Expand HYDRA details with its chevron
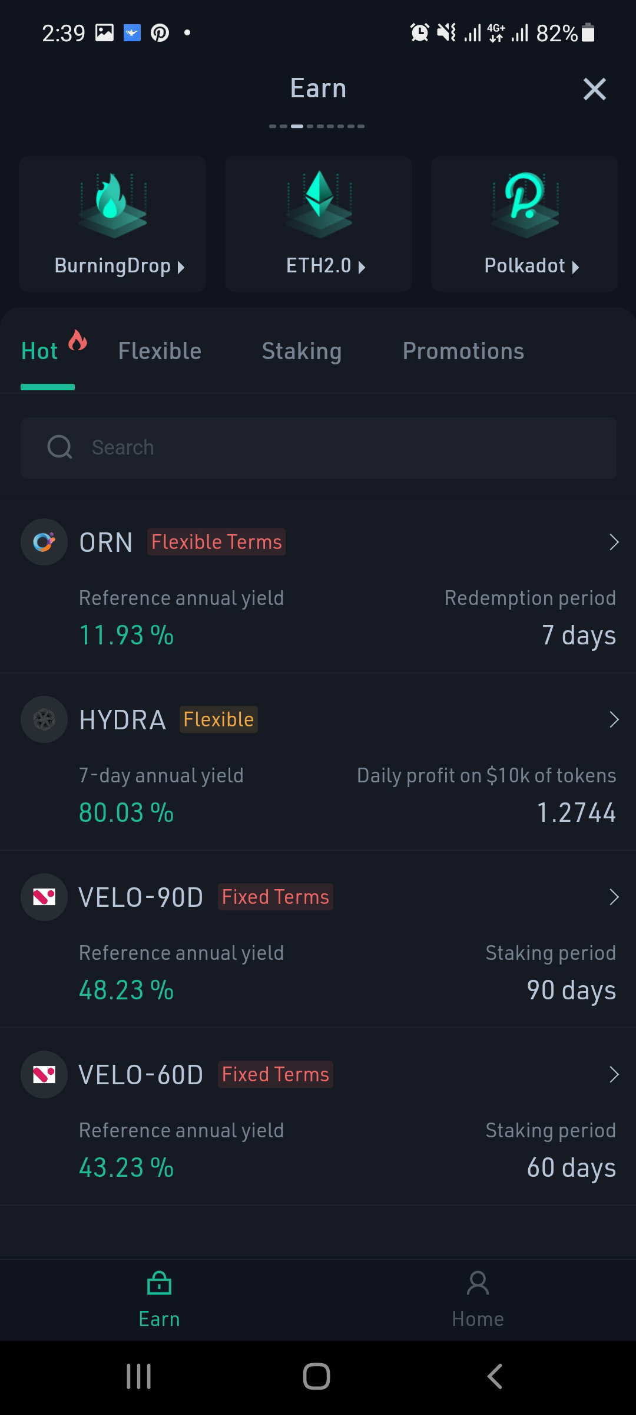636x1415 pixels. click(614, 719)
